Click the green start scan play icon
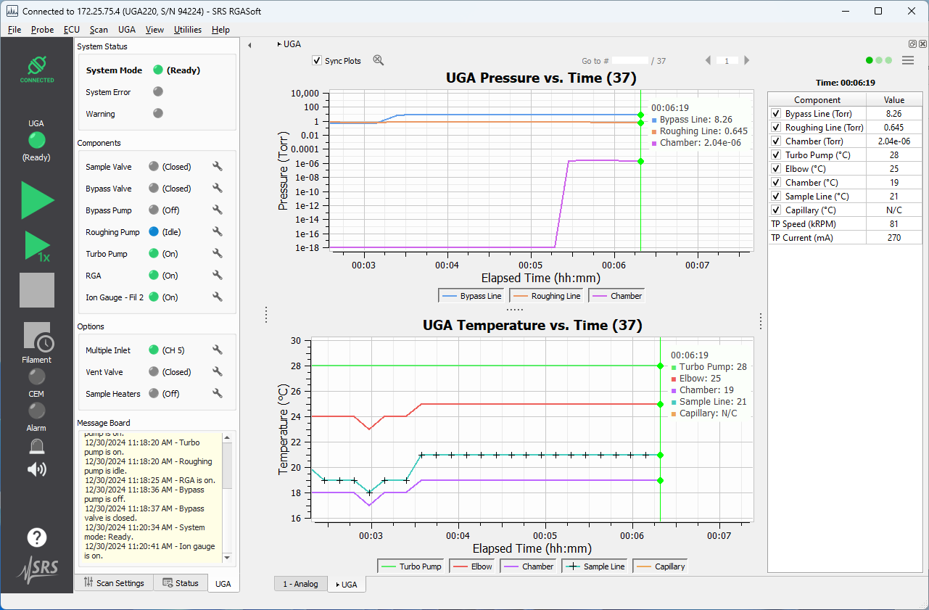929x610 pixels. 36,200
